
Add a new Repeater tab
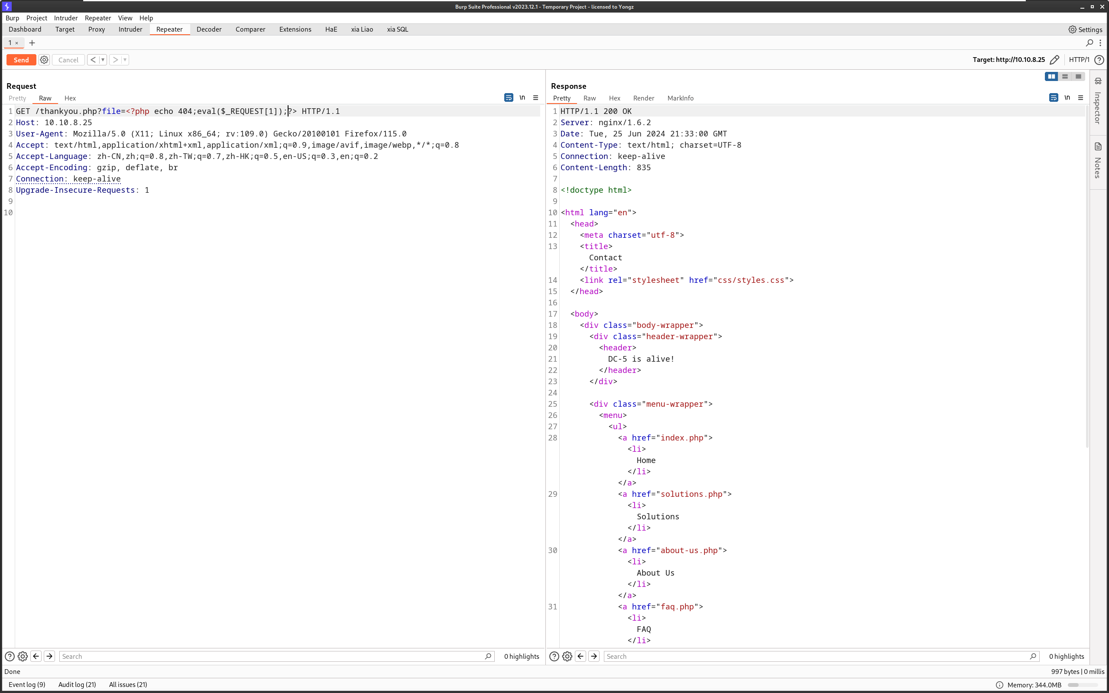click(x=32, y=43)
